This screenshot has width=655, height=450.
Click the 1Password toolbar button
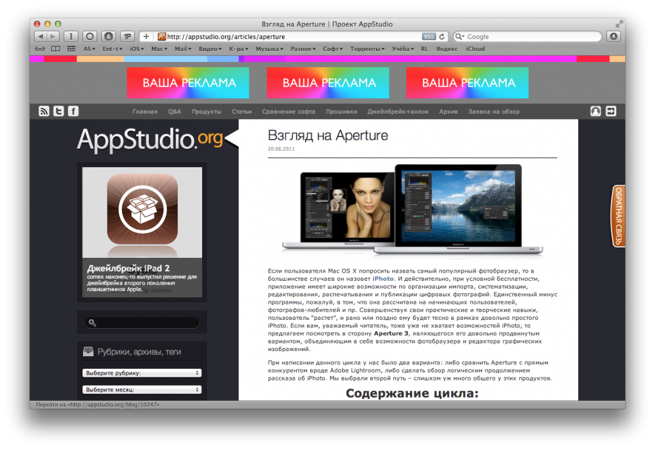[x=127, y=36]
